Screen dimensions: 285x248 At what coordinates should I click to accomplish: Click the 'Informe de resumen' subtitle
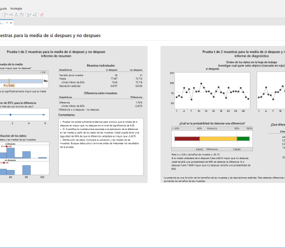tap(56, 56)
